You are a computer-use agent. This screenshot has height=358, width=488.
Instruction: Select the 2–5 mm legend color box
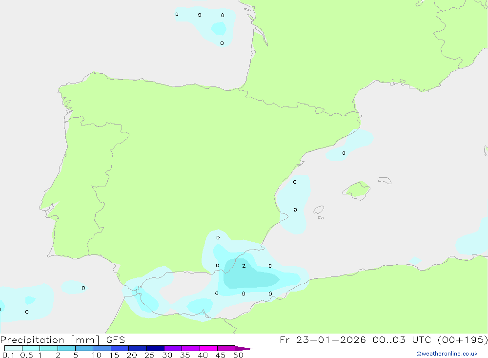pos(66,348)
